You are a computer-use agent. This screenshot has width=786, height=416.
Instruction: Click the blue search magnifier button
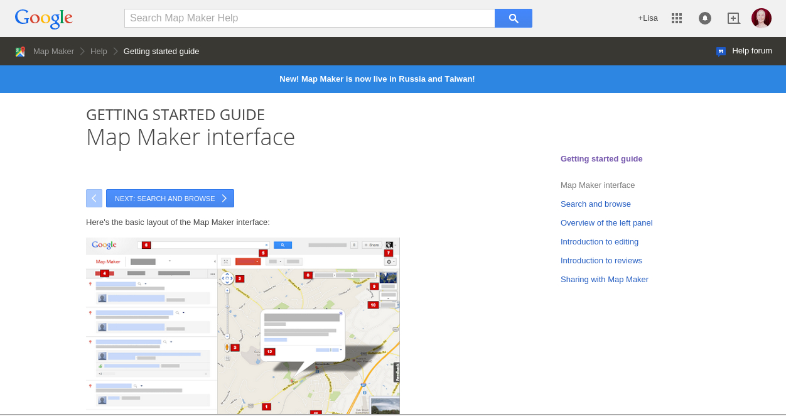point(514,18)
